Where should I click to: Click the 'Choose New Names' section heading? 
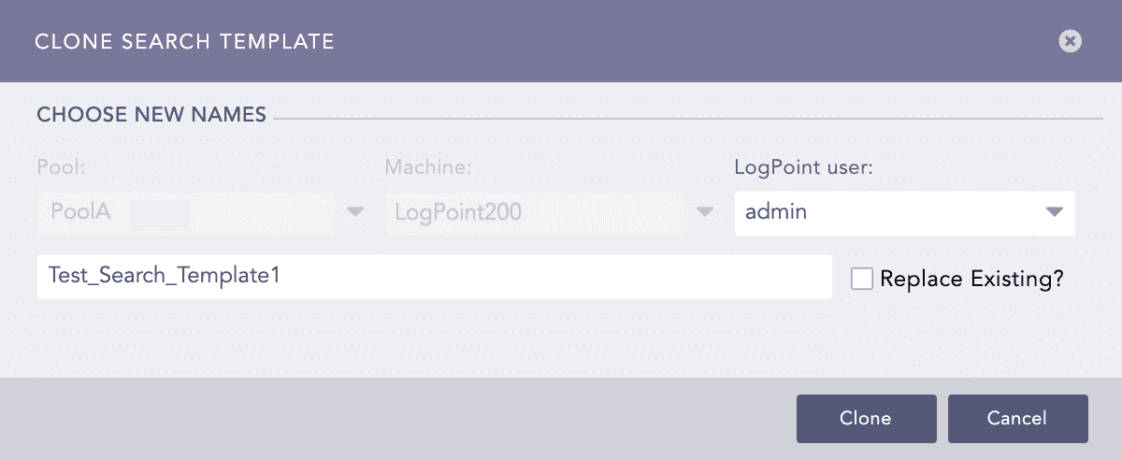(x=151, y=115)
